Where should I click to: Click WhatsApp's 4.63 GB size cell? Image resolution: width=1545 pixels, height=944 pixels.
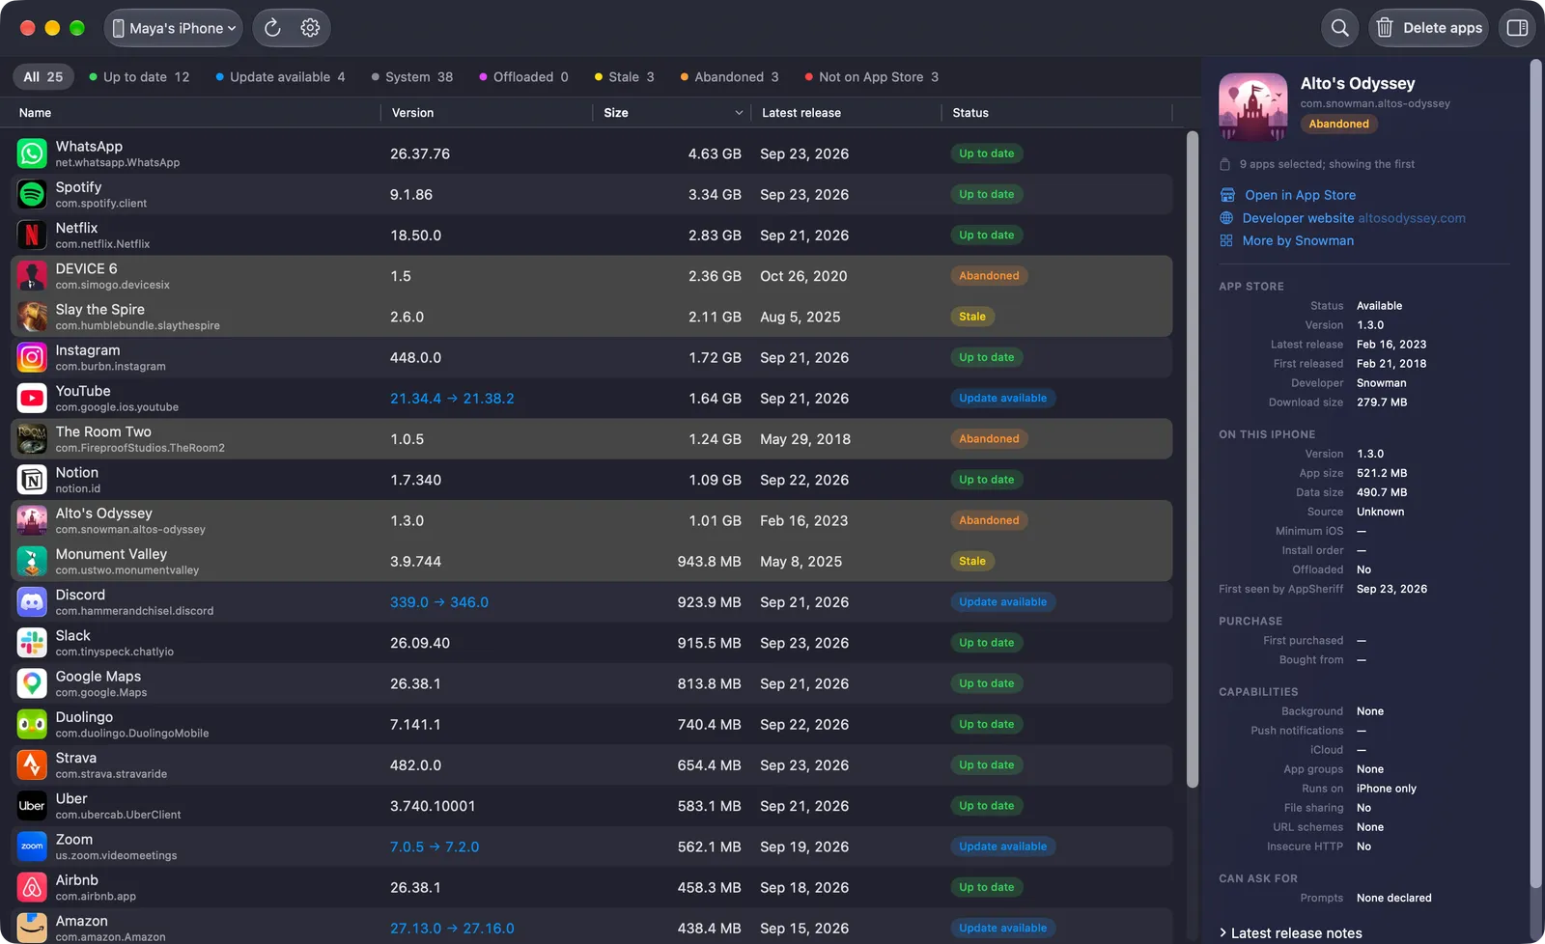click(x=715, y=153)
